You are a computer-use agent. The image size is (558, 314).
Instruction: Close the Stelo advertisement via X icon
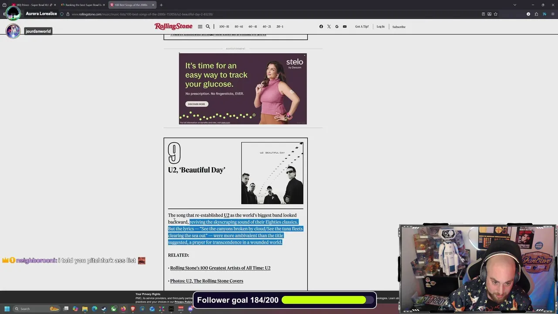coord(305,55)
